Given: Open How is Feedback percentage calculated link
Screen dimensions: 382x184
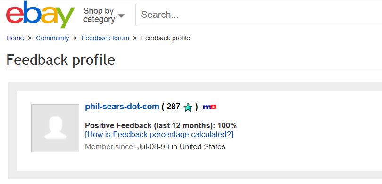Looking at the screenshot, I should (x=159, y=134).
